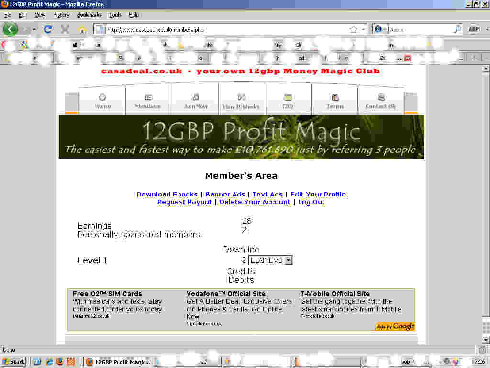Viewport: 490px width, 368px height.
Task: Click the green Back navigation button
Action: pyautogui.click(x=11, y=29)
